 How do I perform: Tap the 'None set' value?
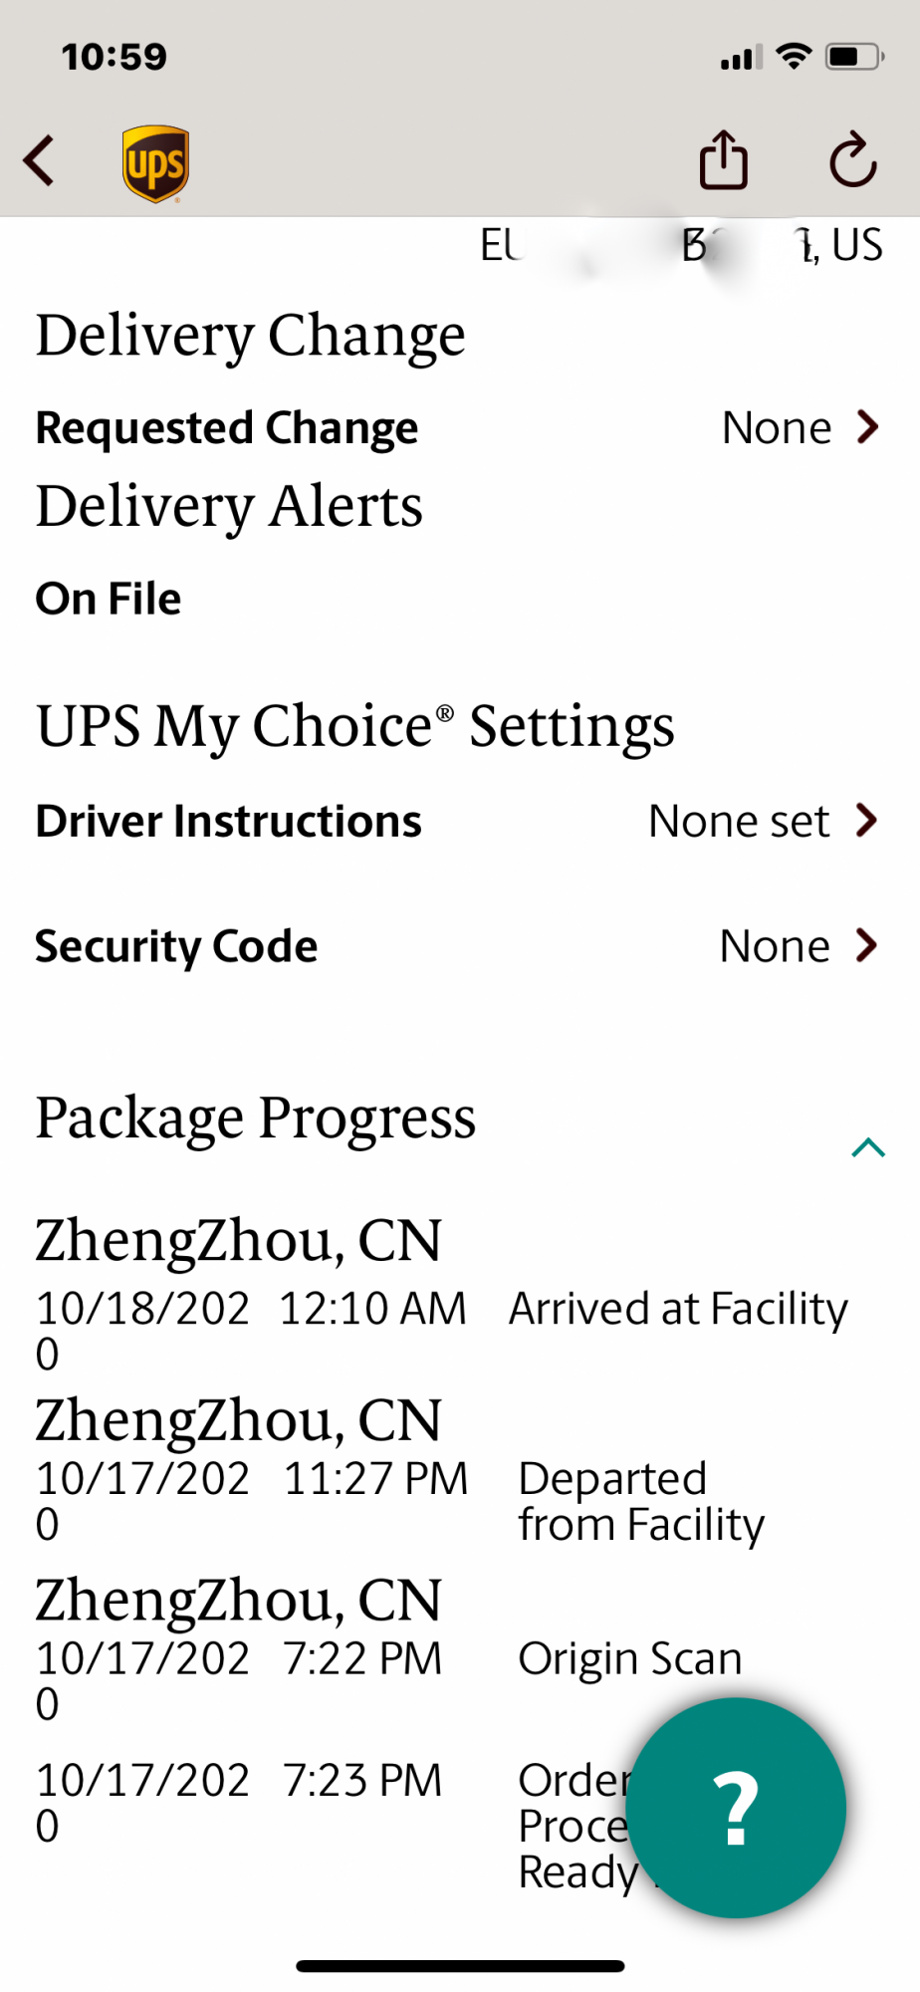point(739,822)
